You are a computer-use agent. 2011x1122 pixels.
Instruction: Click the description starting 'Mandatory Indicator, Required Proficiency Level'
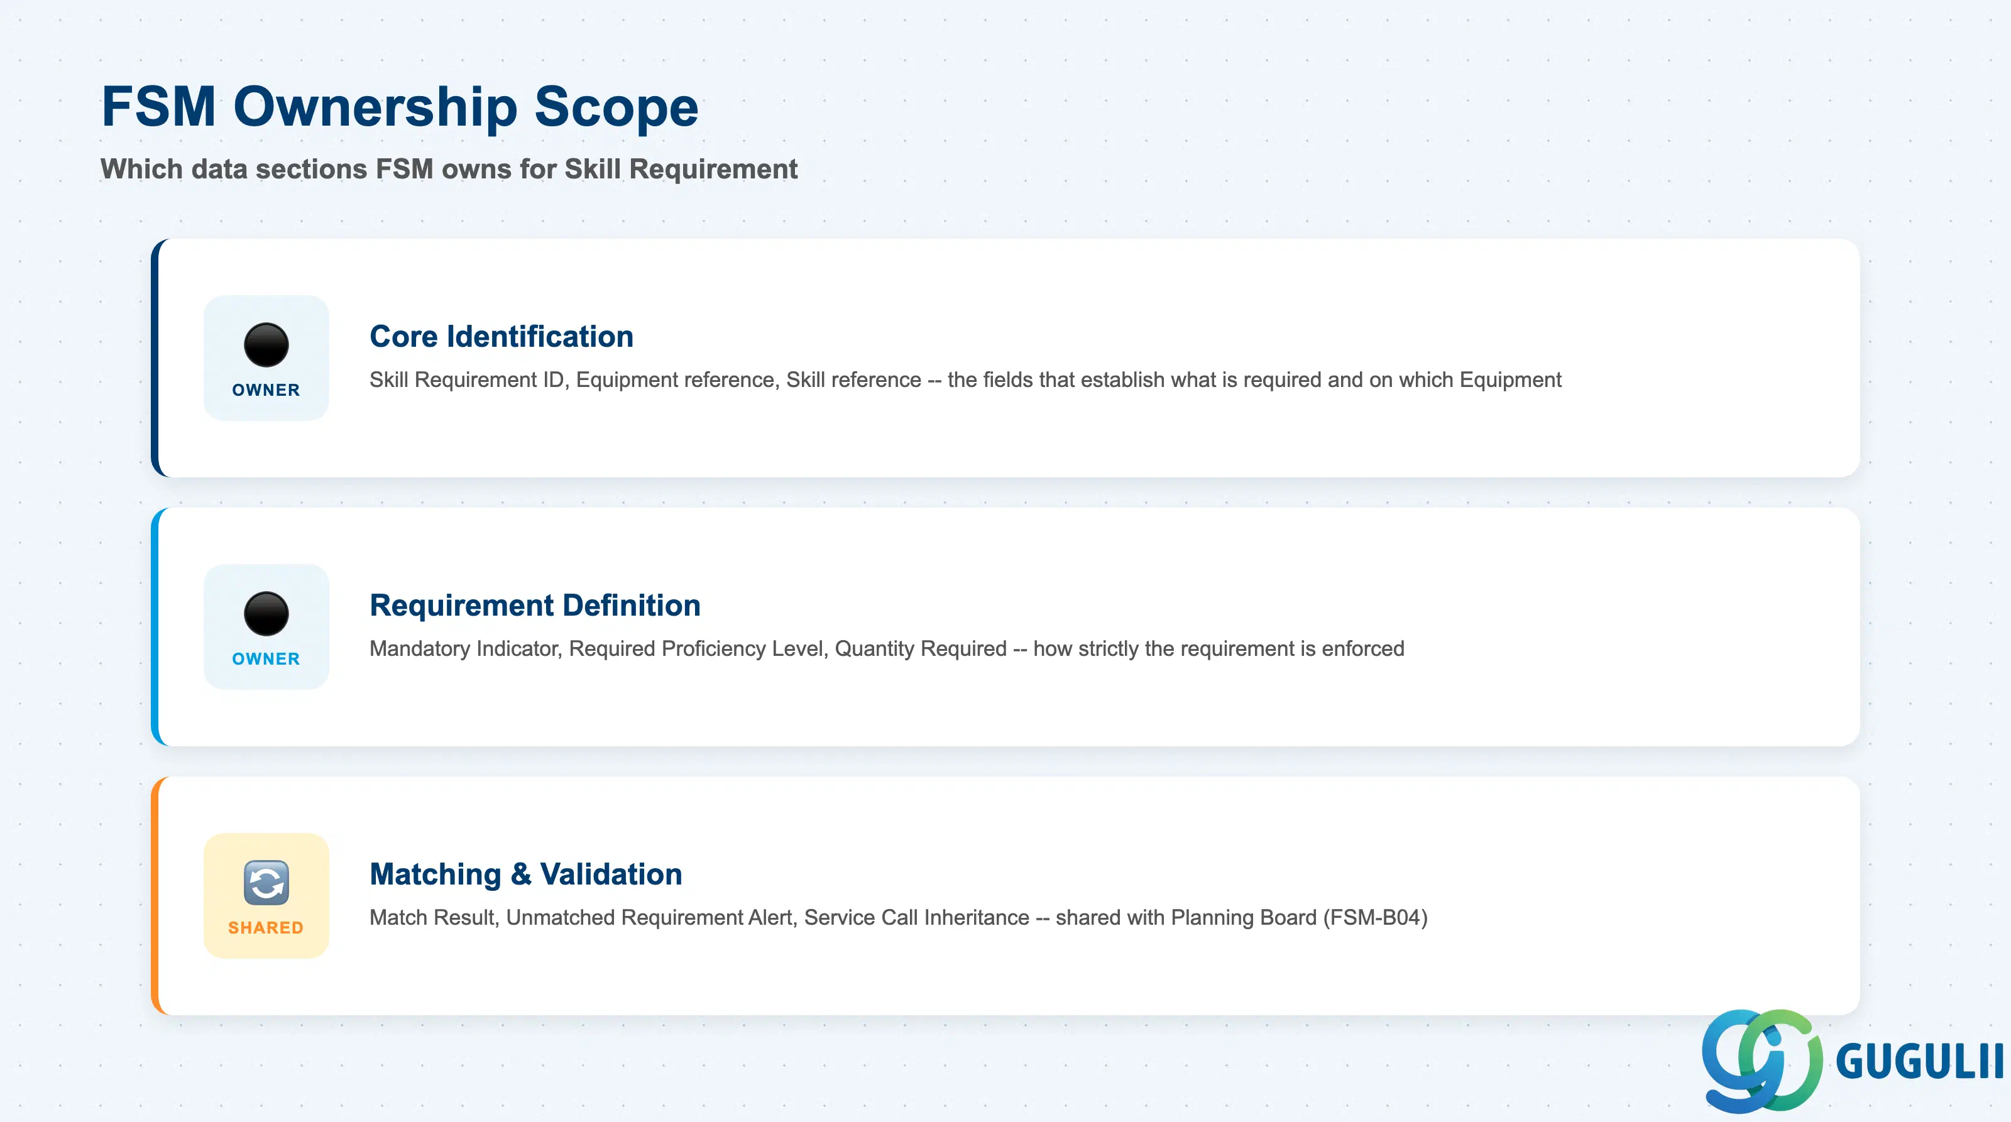[887, 649]
